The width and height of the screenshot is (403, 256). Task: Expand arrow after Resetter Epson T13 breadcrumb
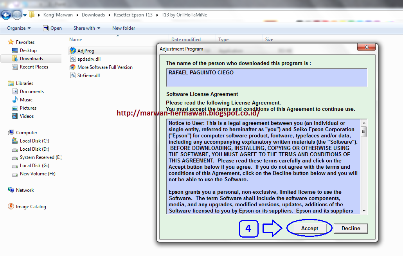(157, 15)
